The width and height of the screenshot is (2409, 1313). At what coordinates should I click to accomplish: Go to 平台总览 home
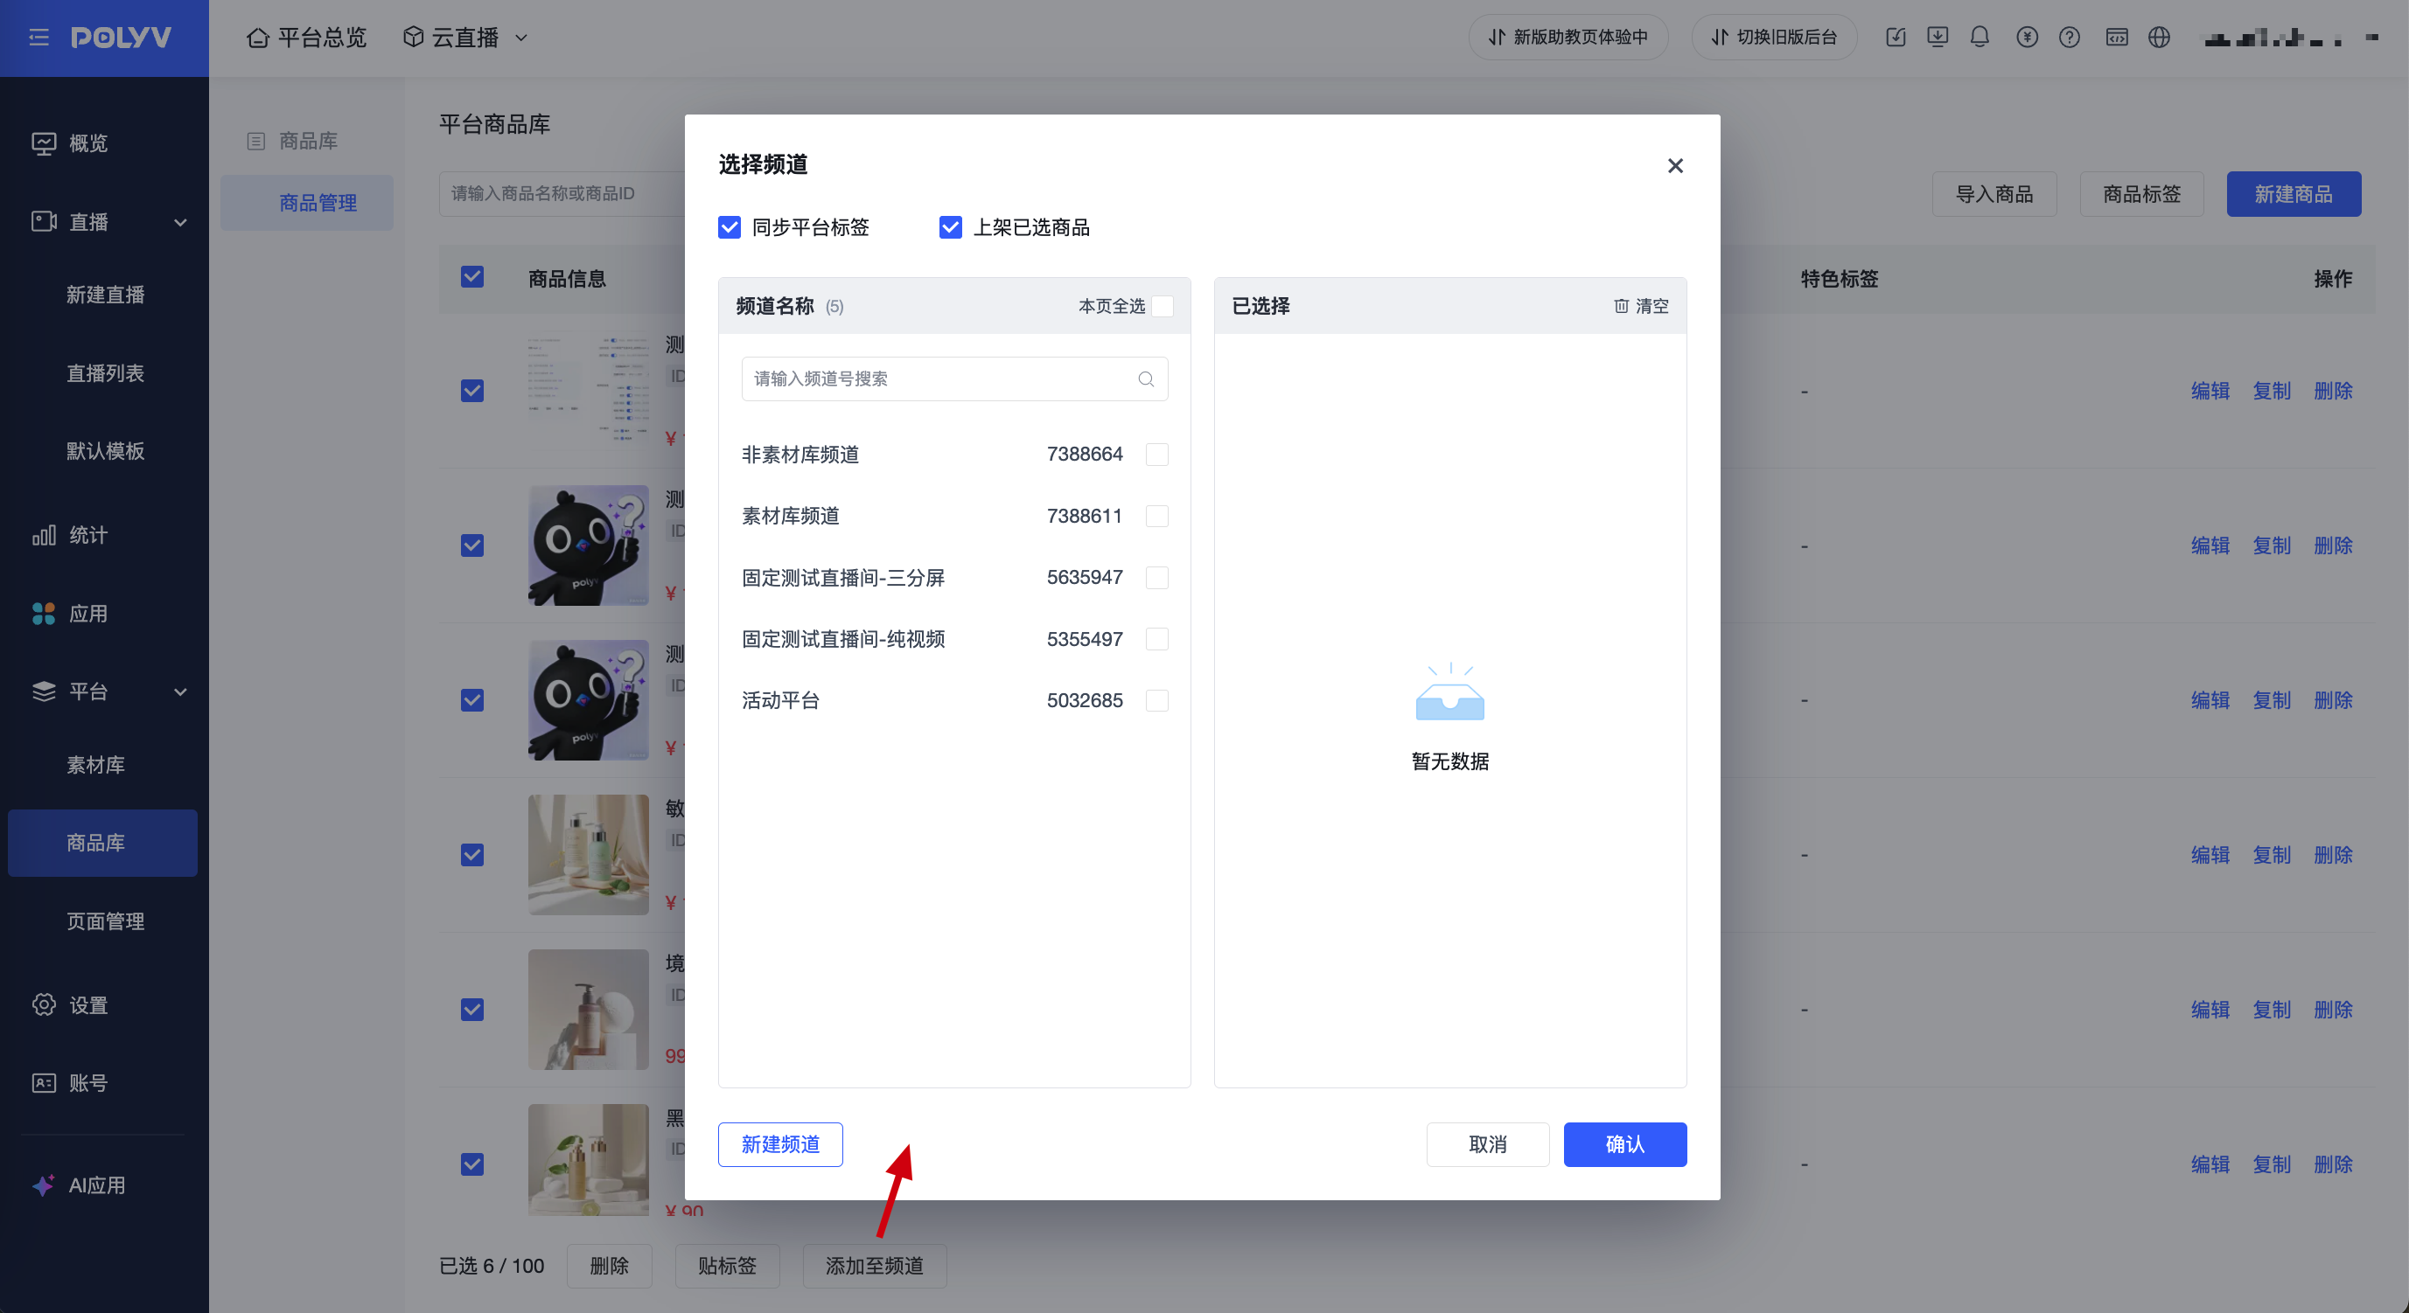307,38
